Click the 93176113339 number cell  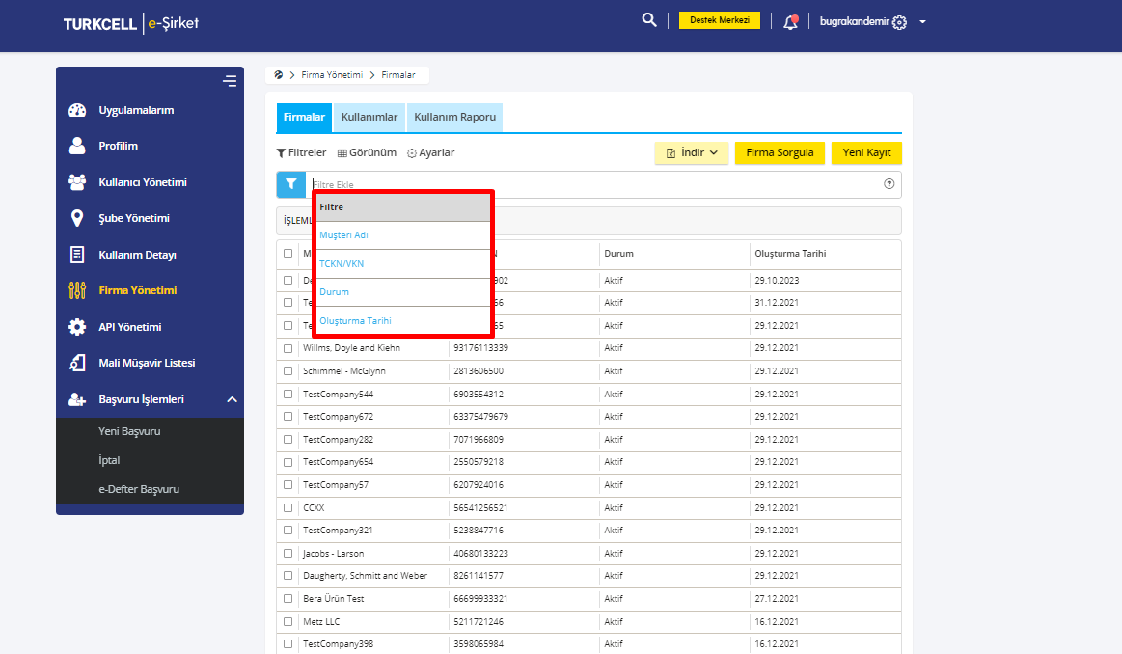pos(480,348)
